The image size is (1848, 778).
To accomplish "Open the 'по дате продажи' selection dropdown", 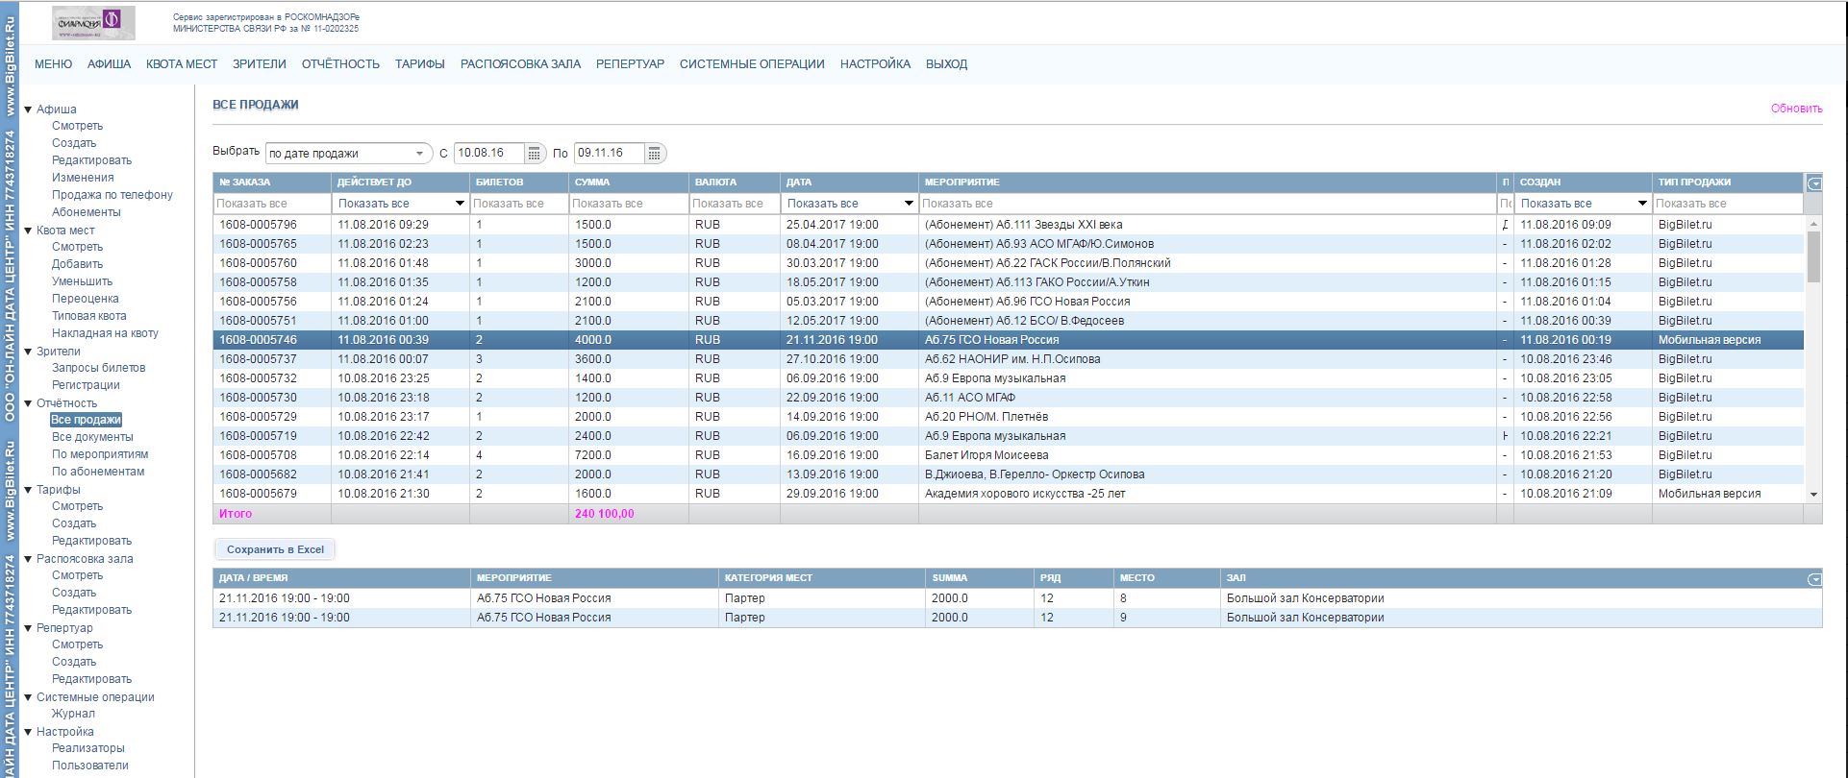I will (x=348, y=154).
